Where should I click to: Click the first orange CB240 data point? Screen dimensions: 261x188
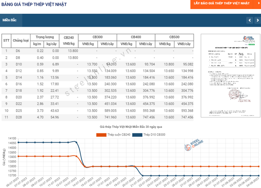18,156
